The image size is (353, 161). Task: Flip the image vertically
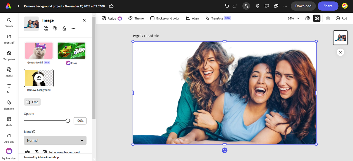[37, 152]
